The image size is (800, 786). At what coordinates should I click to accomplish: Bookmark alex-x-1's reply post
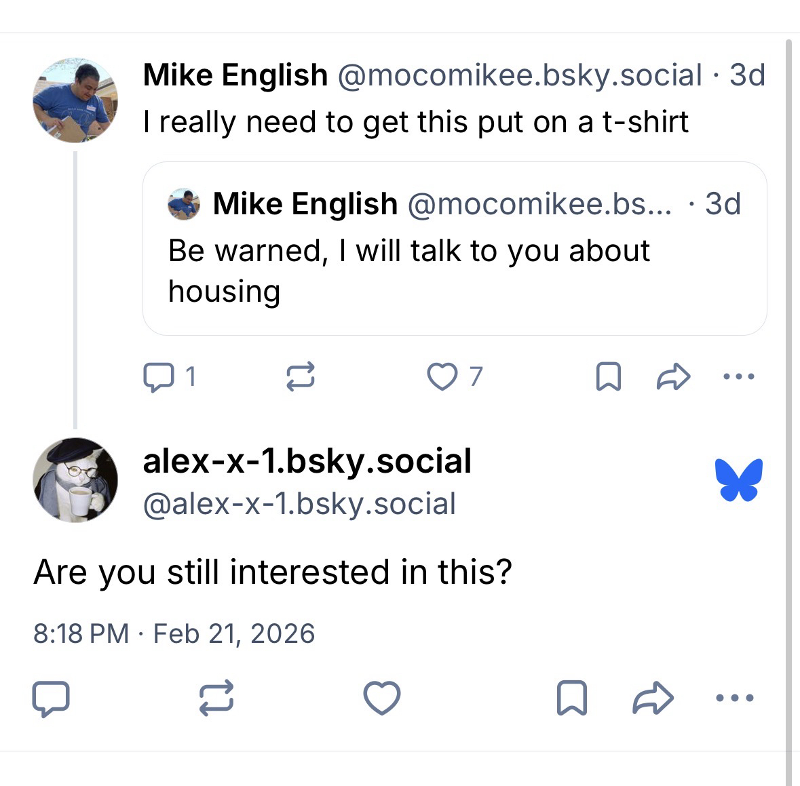click(571, 698)
